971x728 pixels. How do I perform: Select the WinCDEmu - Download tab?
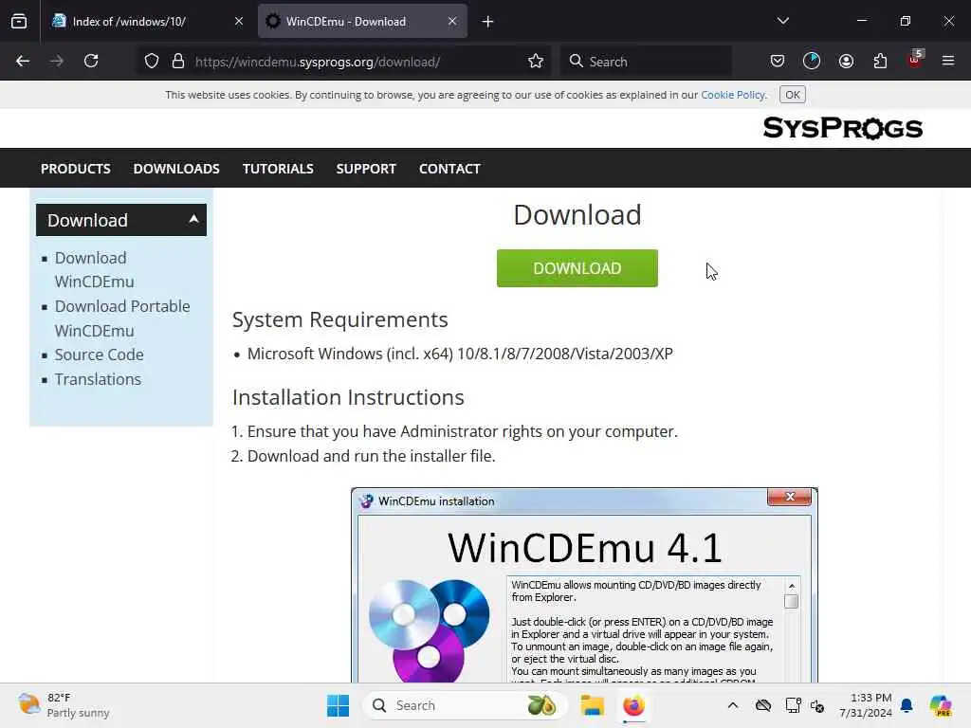pyautogui.click(x=362, y=22)
